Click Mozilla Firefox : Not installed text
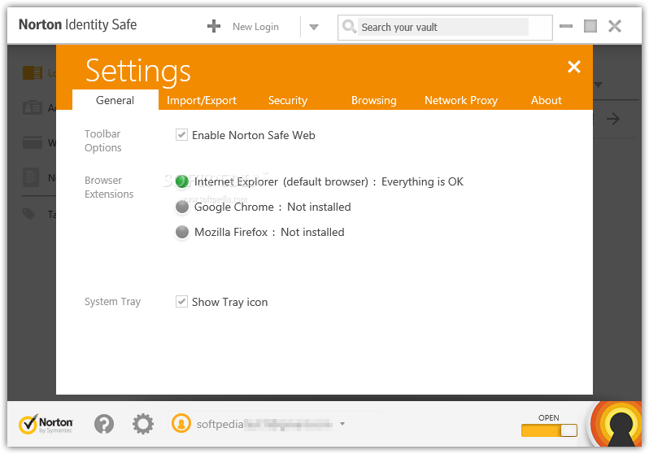Viewport: 649px width, 454px height. click(269, 232)
